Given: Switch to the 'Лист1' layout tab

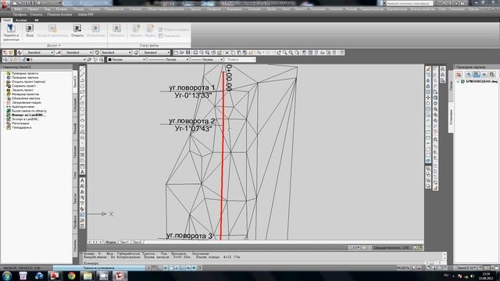Looking at the screenshot, I should pos(125,242).
